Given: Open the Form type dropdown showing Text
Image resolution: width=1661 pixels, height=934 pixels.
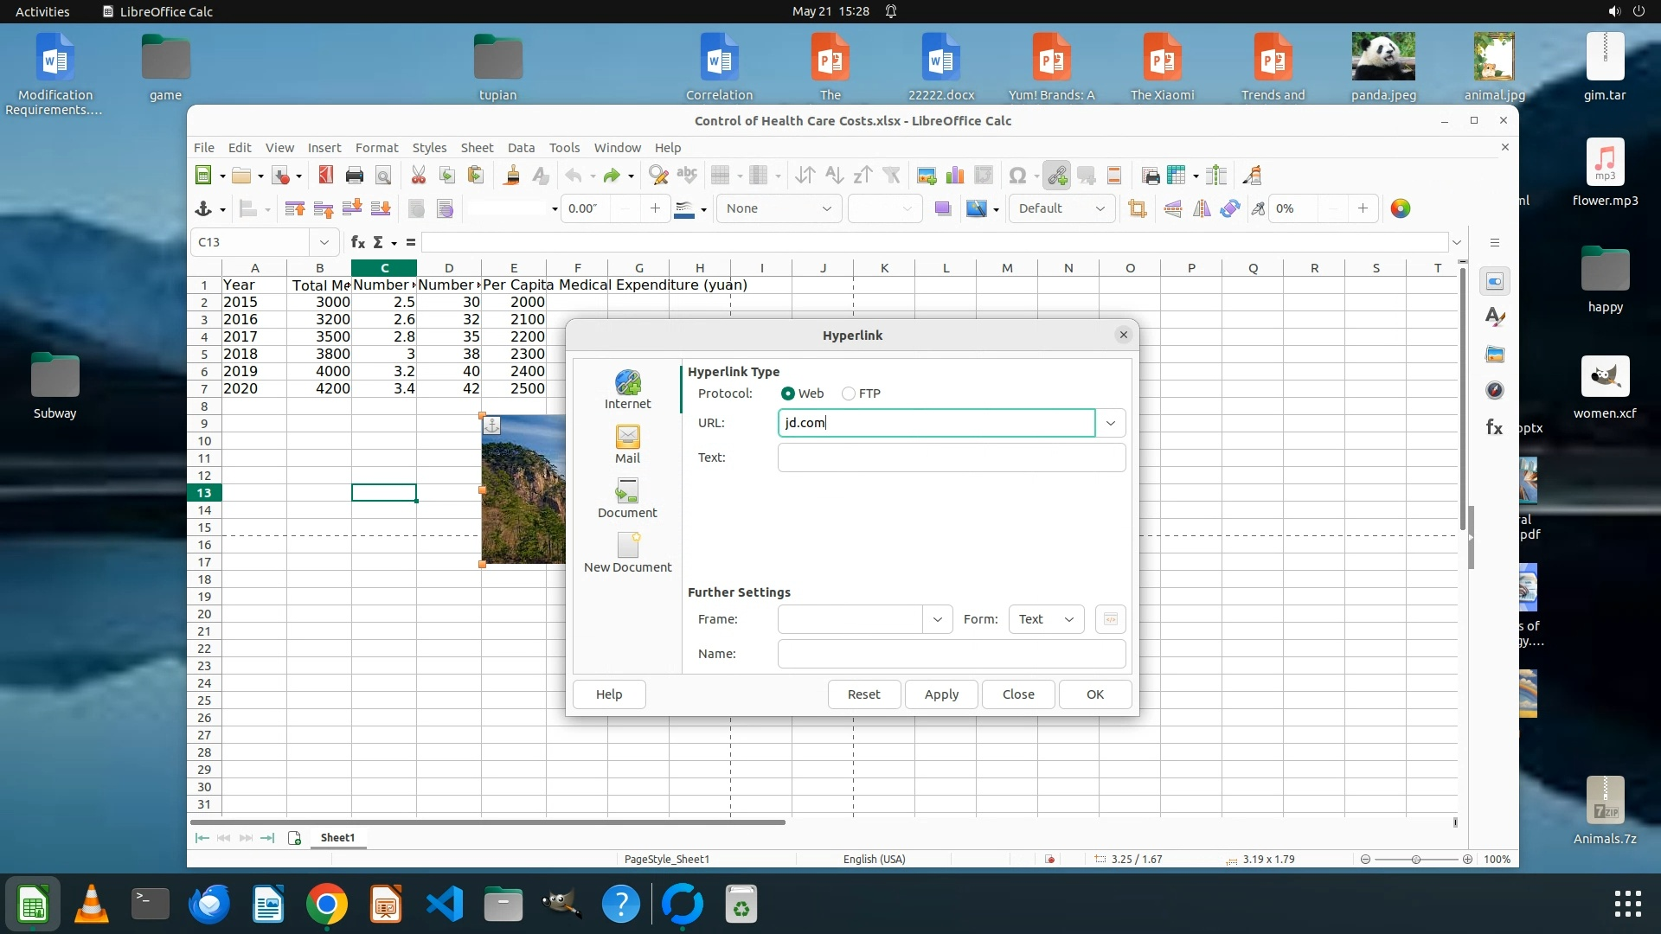Looking at the screenshot, I should click(1046, 619).
